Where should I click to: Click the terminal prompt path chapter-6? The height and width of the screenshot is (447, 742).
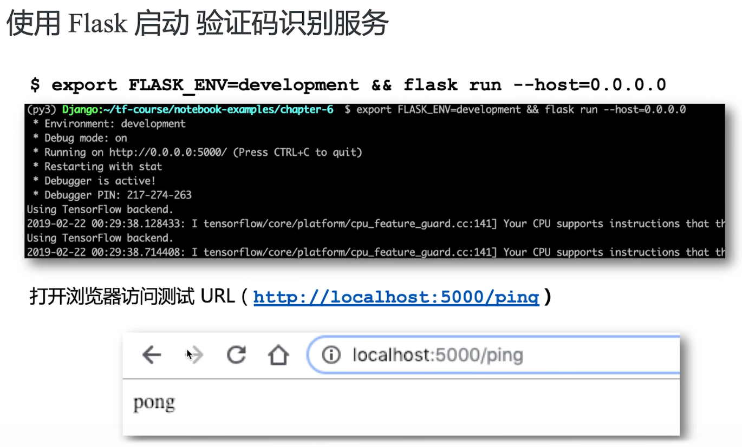tap(198, 110)
